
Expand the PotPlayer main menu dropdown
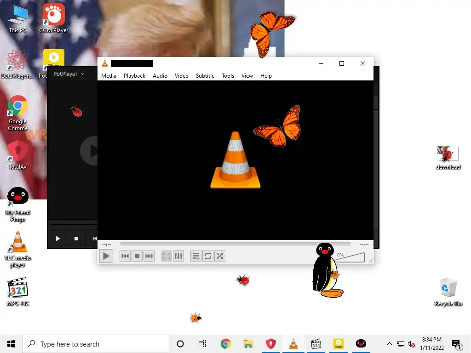pyautogui.click(x=69, y=74)
